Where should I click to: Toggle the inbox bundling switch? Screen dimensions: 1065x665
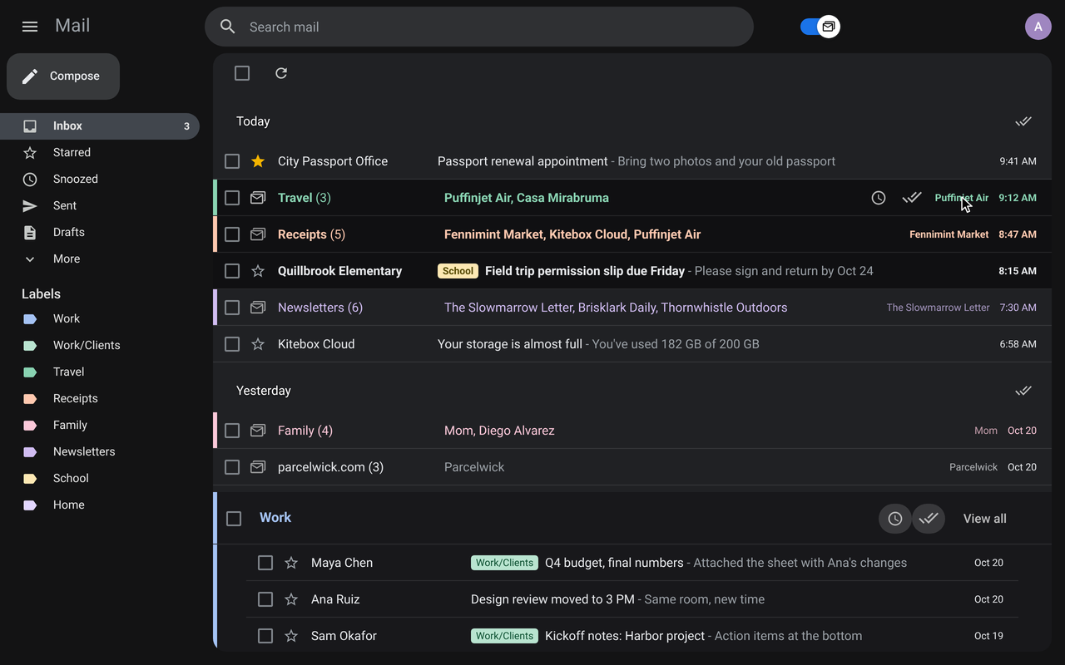coord(820,27)
